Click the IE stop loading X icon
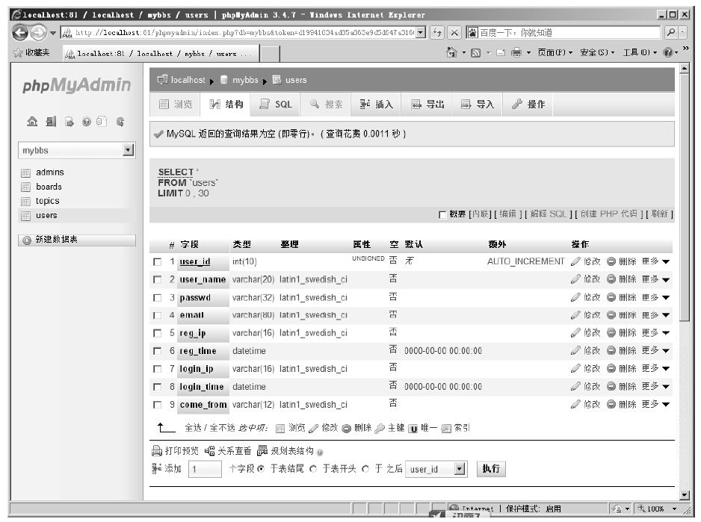 tap(454, 33)
